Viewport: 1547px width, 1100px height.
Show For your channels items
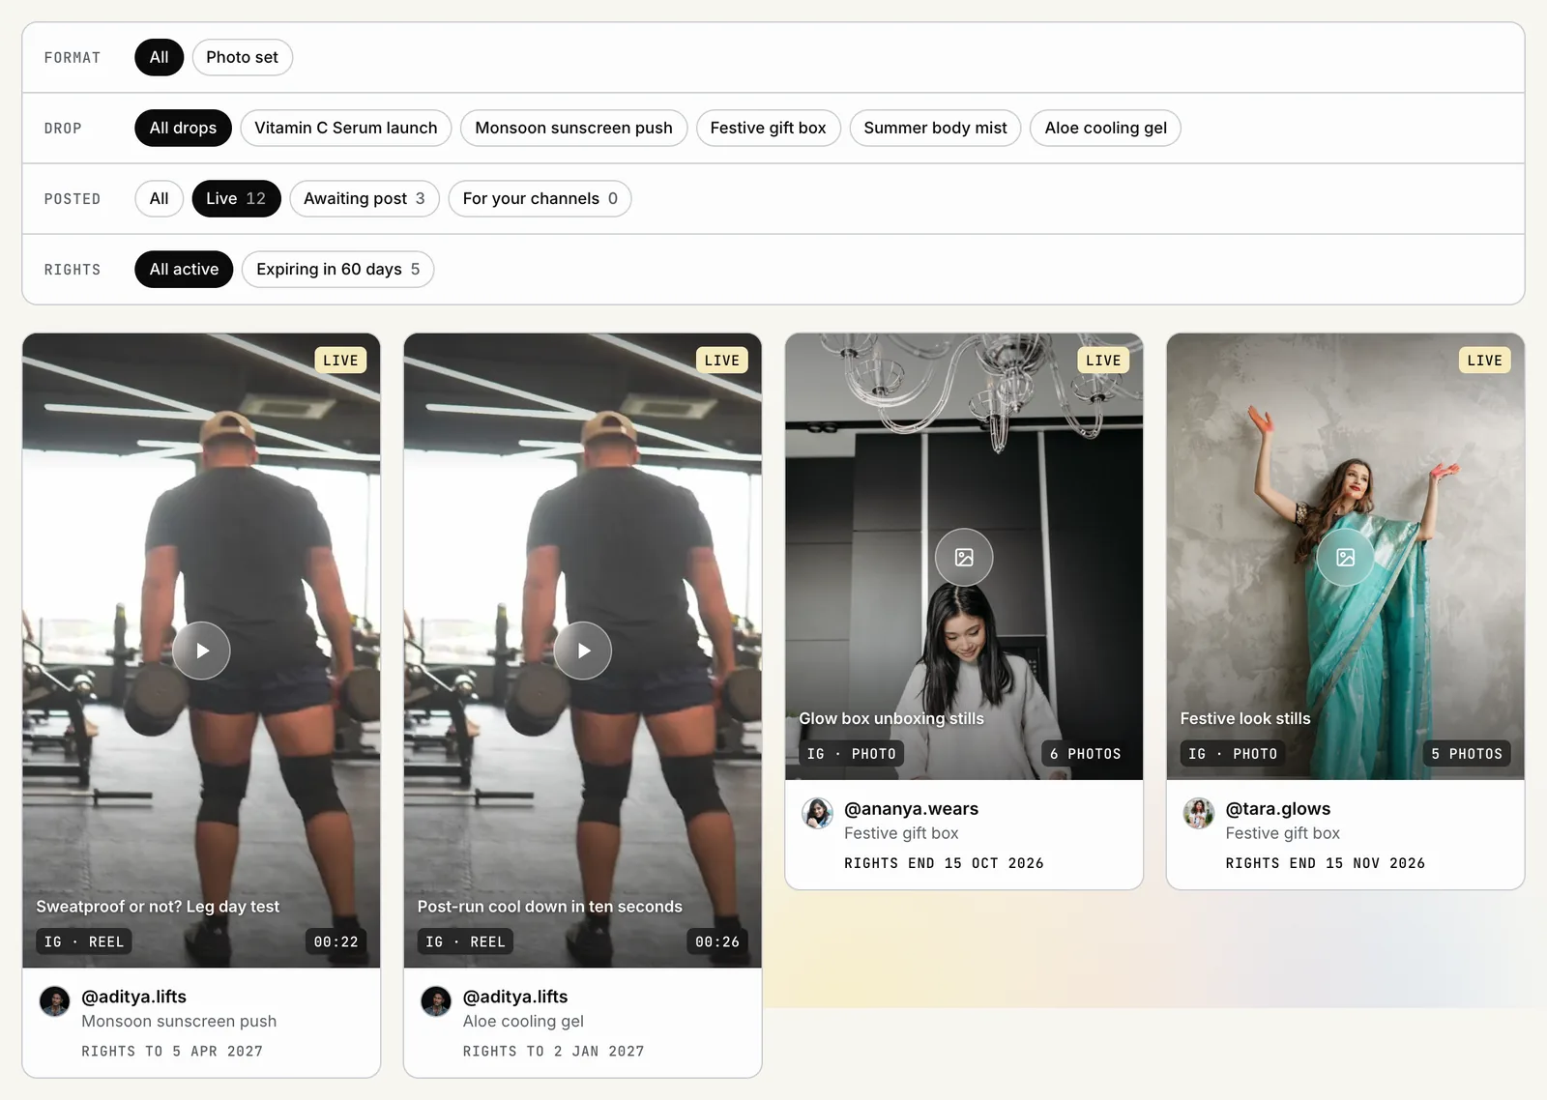[540, 198]
